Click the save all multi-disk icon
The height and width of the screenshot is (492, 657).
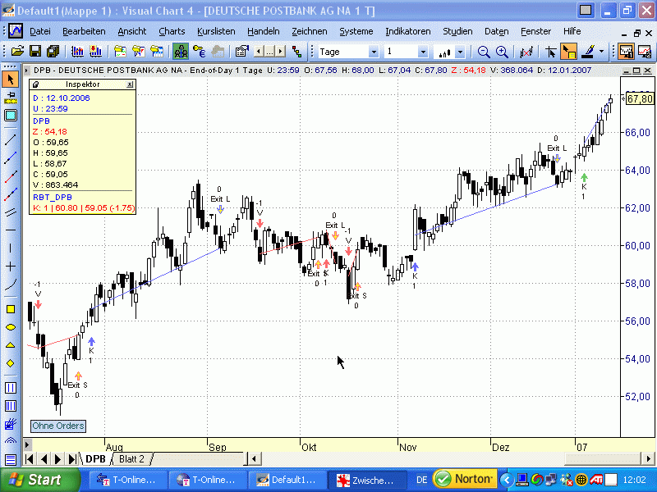pos(53,52)
